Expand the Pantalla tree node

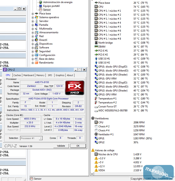point(33,25)
